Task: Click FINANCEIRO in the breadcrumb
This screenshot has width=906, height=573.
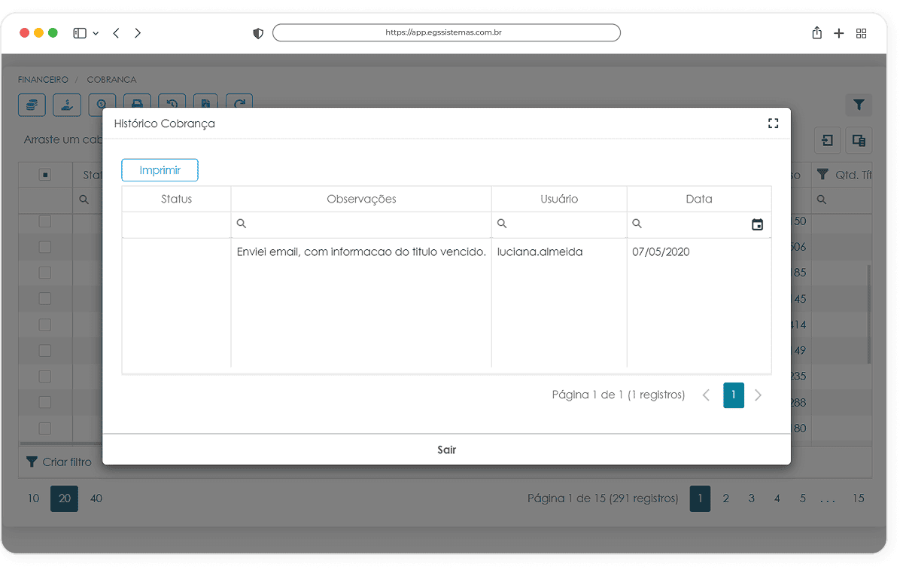Action: click(x=43, y=80)
